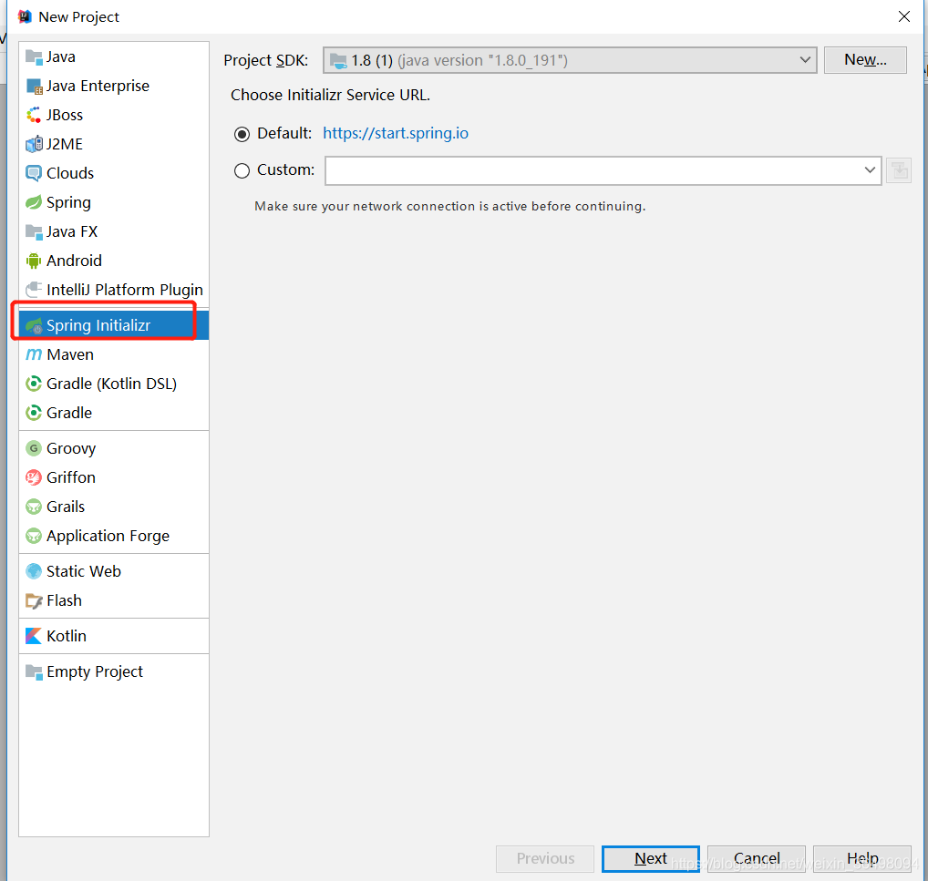Select Groovy label in list
This screenshot has width=928, height=881.
coord(71,449)
